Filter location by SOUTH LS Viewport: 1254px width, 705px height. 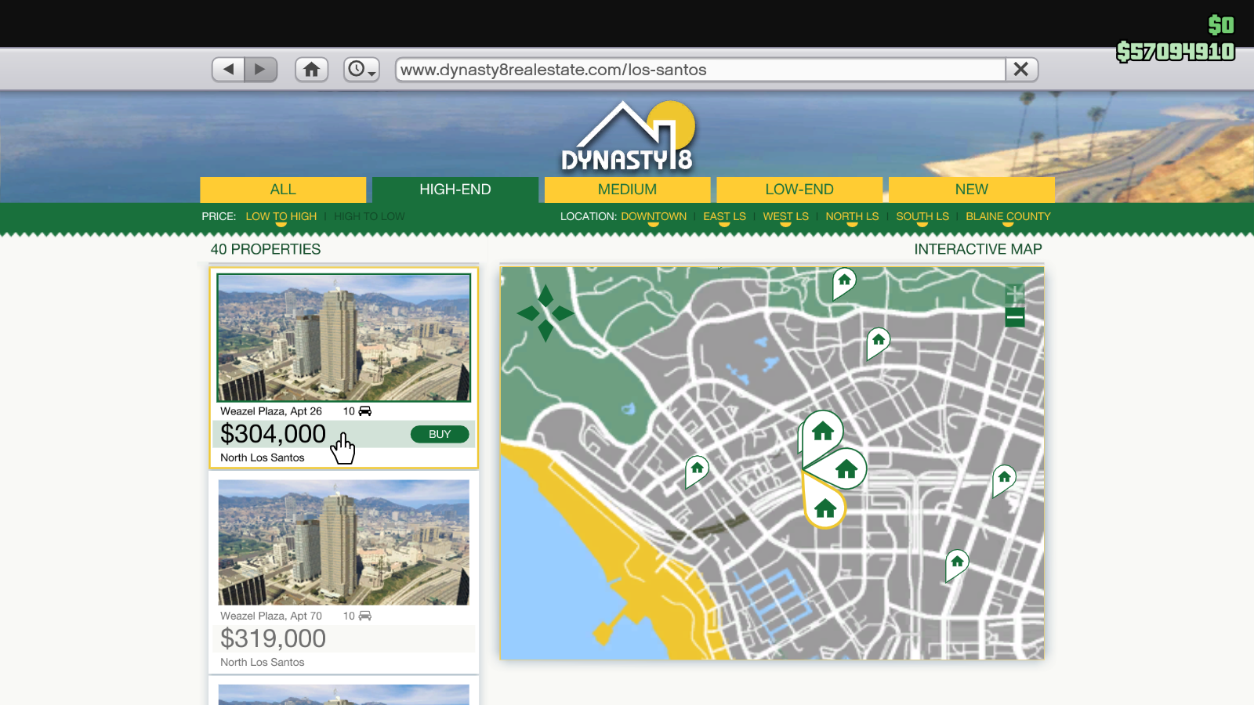pyautogui.click(x=922, y=216)
